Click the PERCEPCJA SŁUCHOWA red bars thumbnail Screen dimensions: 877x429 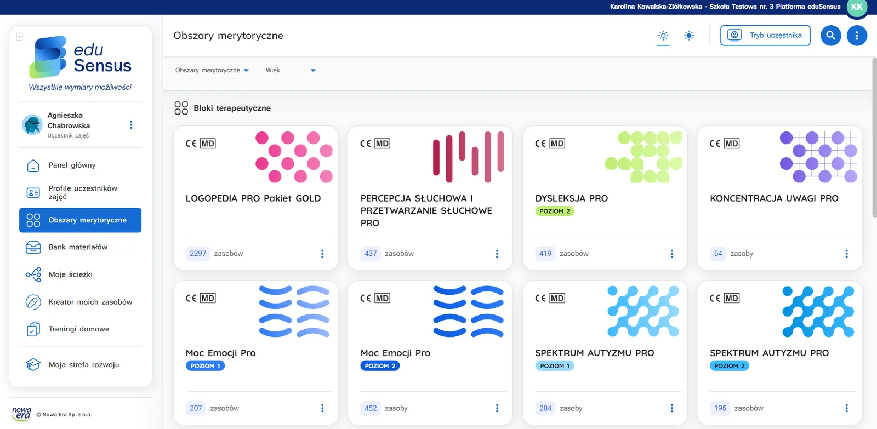pyautogui.click(x=469, y=157)
